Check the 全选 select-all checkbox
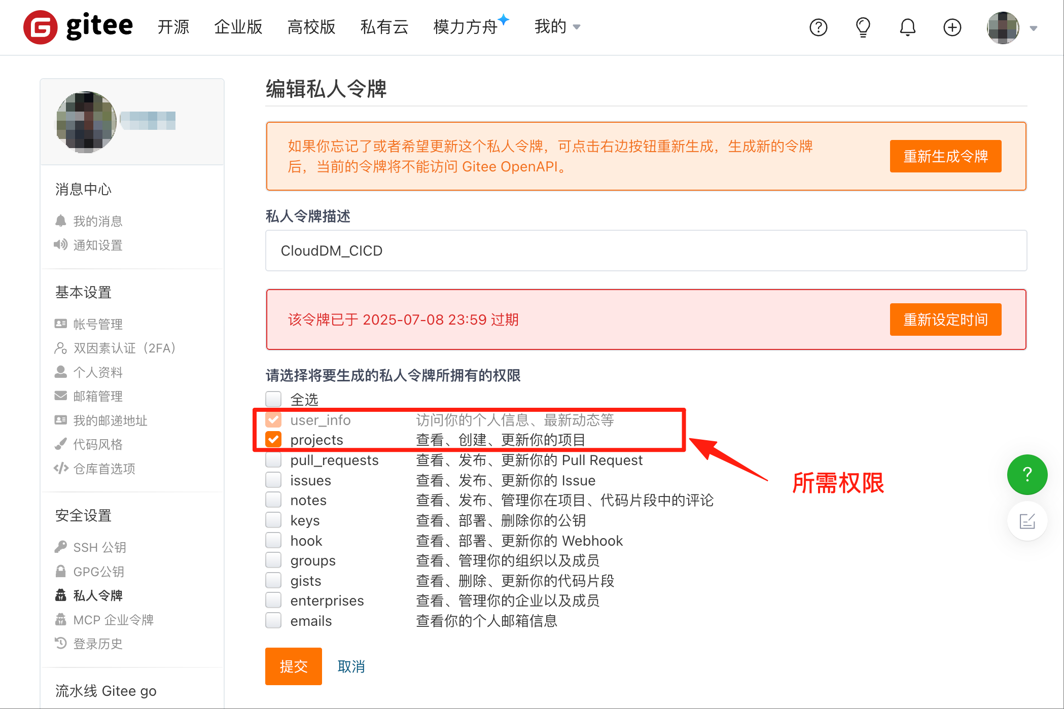The image size is (1064, 709). pos(273,399)
